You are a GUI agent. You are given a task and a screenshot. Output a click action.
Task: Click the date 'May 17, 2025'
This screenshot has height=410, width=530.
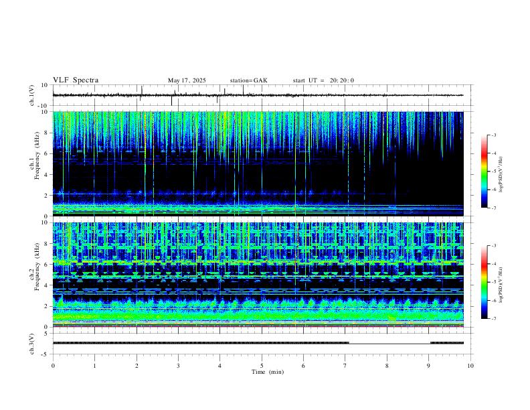[x=187, y=80]
